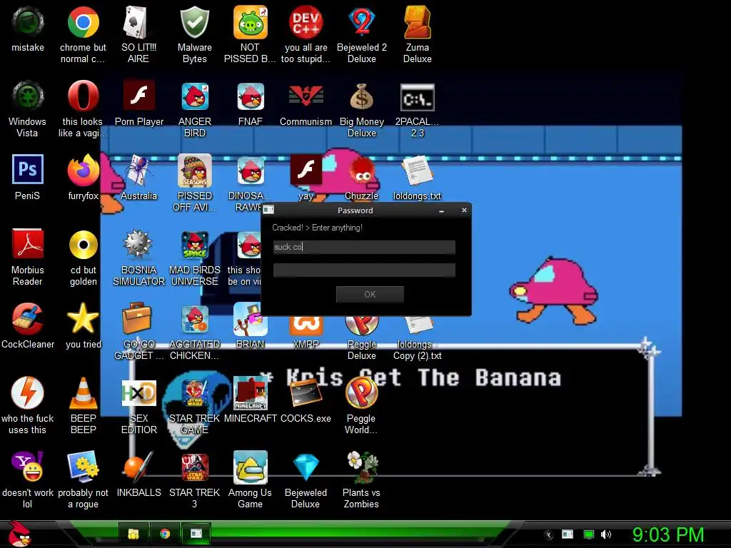This screenshot has height=548, width=731.
Task: Open the SEX EDITIOR HxD icon
Action: coord(138,394)
